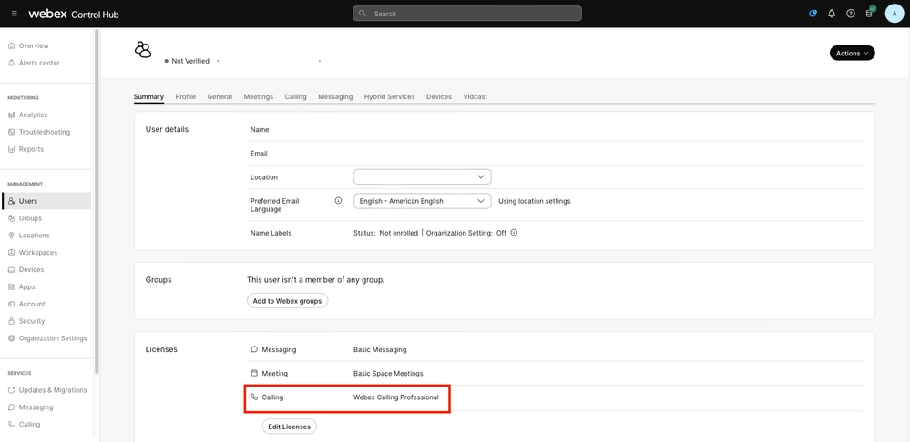Switch to the Devices tab
The height and width of the screenshot is (442, 910).
(439, 96)
